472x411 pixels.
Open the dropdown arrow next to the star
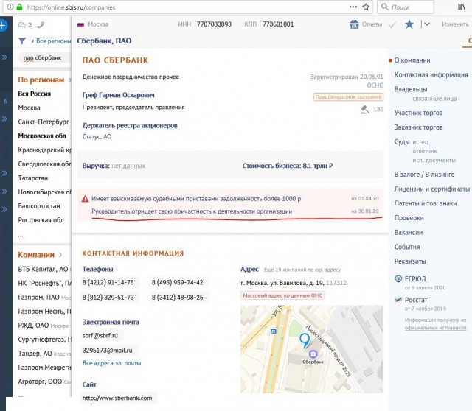427,24
